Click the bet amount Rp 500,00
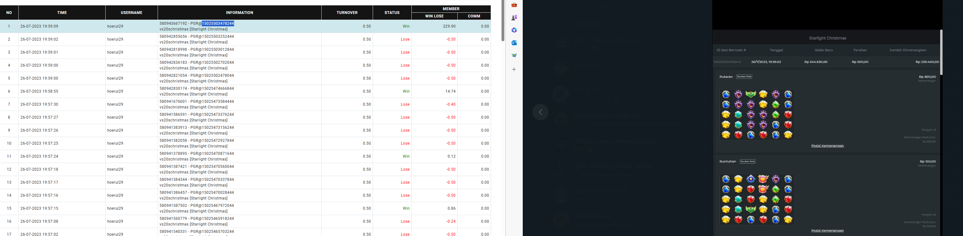The height and width of the screenshot is (236, 963). 860,62
